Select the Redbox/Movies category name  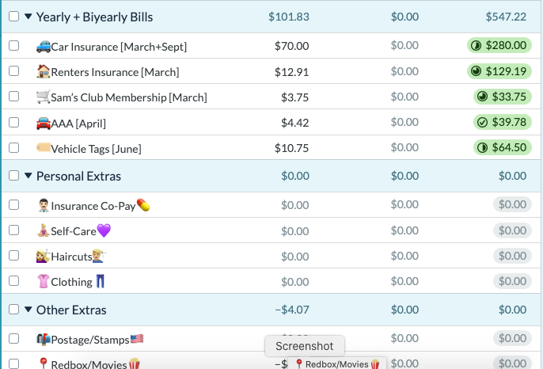[89, 364]
